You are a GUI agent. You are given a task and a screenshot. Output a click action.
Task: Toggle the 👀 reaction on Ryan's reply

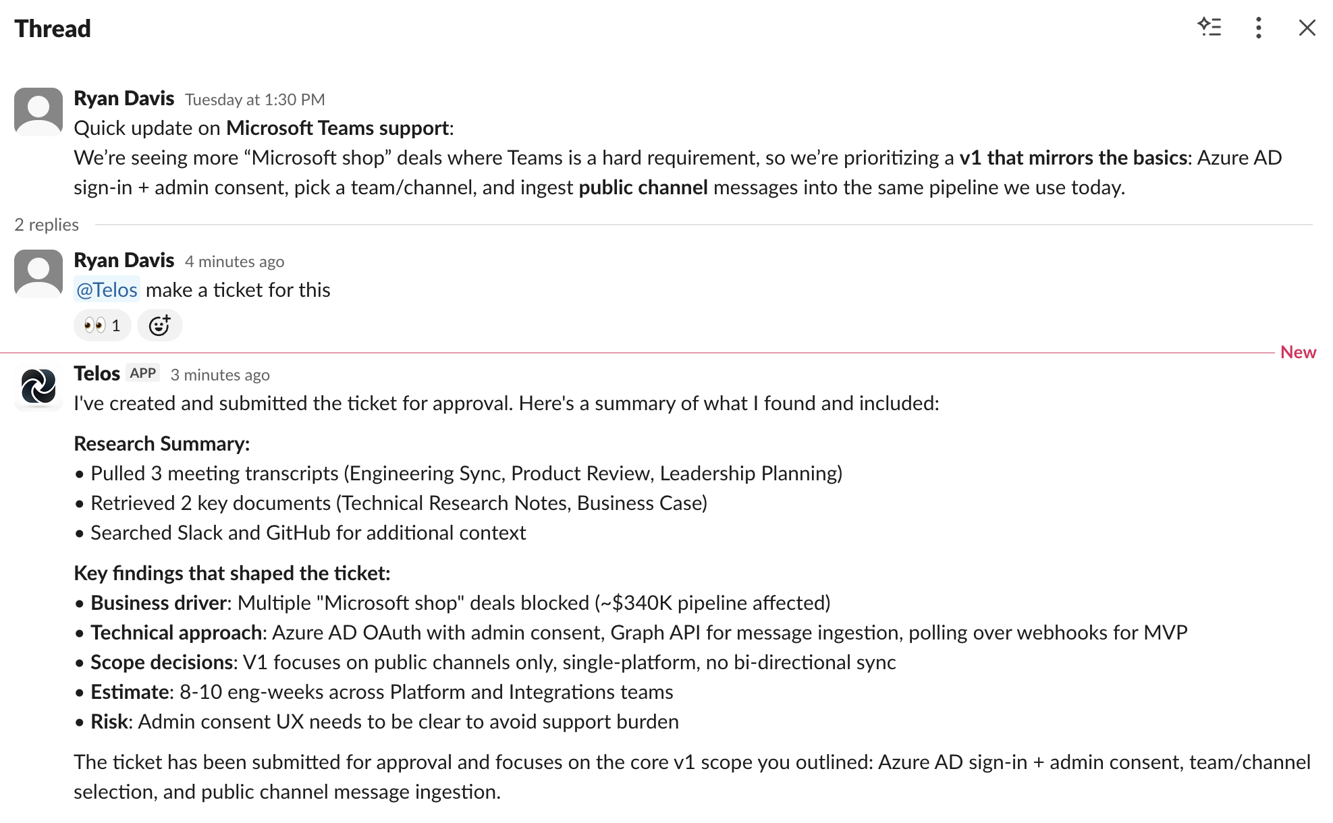(x=102, y=325)
